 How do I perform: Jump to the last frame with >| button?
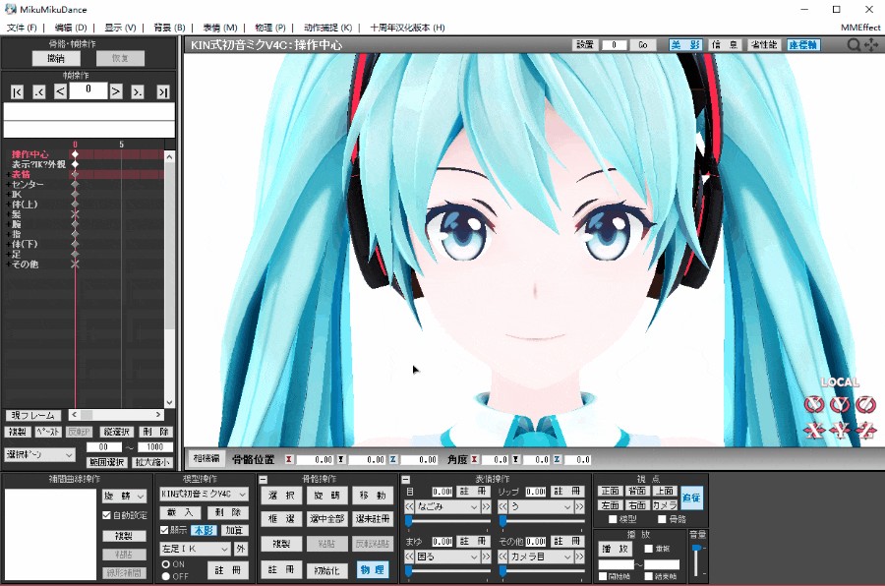[x=162, y=92]
